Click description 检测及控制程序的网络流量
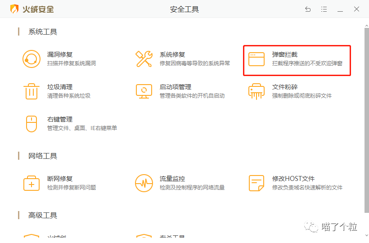 (192, 188)
